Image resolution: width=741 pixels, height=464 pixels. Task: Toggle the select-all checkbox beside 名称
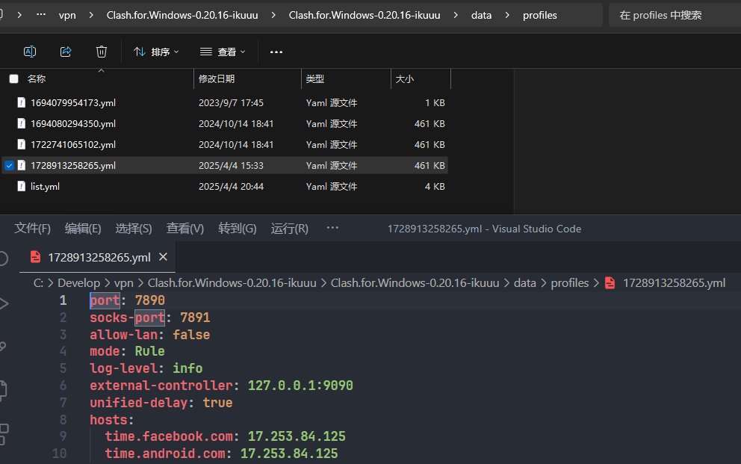click(13, 79)
